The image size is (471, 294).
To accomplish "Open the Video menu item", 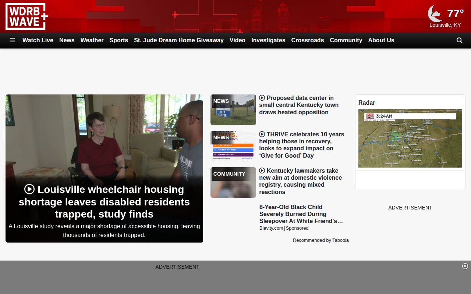I will coord(237,40).
